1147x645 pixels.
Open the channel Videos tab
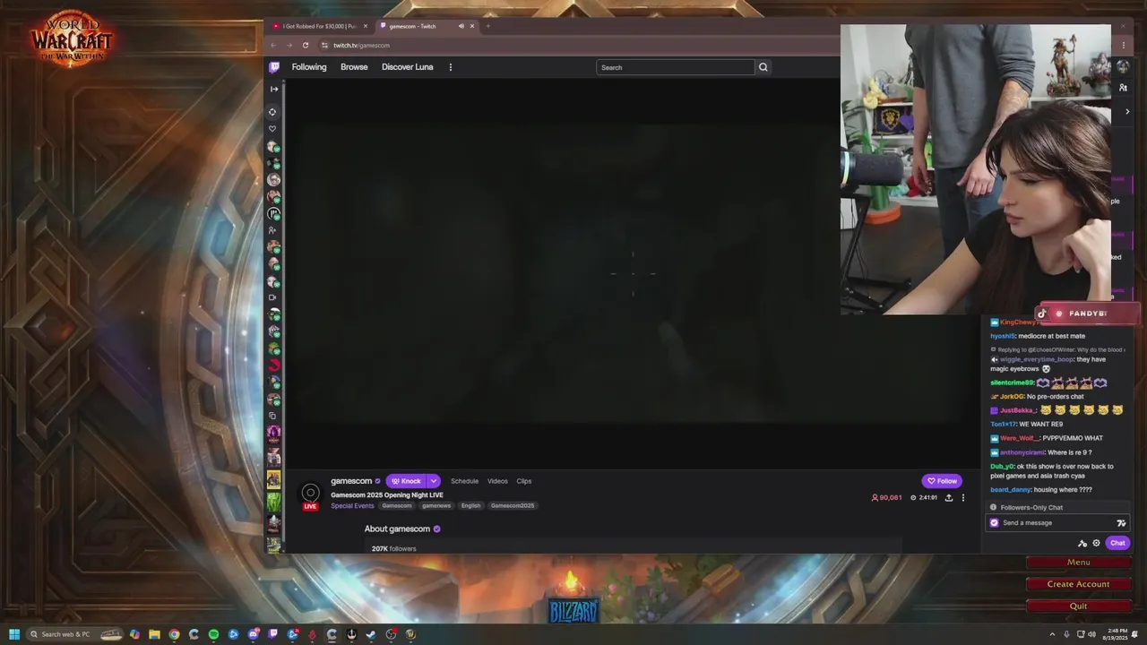[497, 481]
